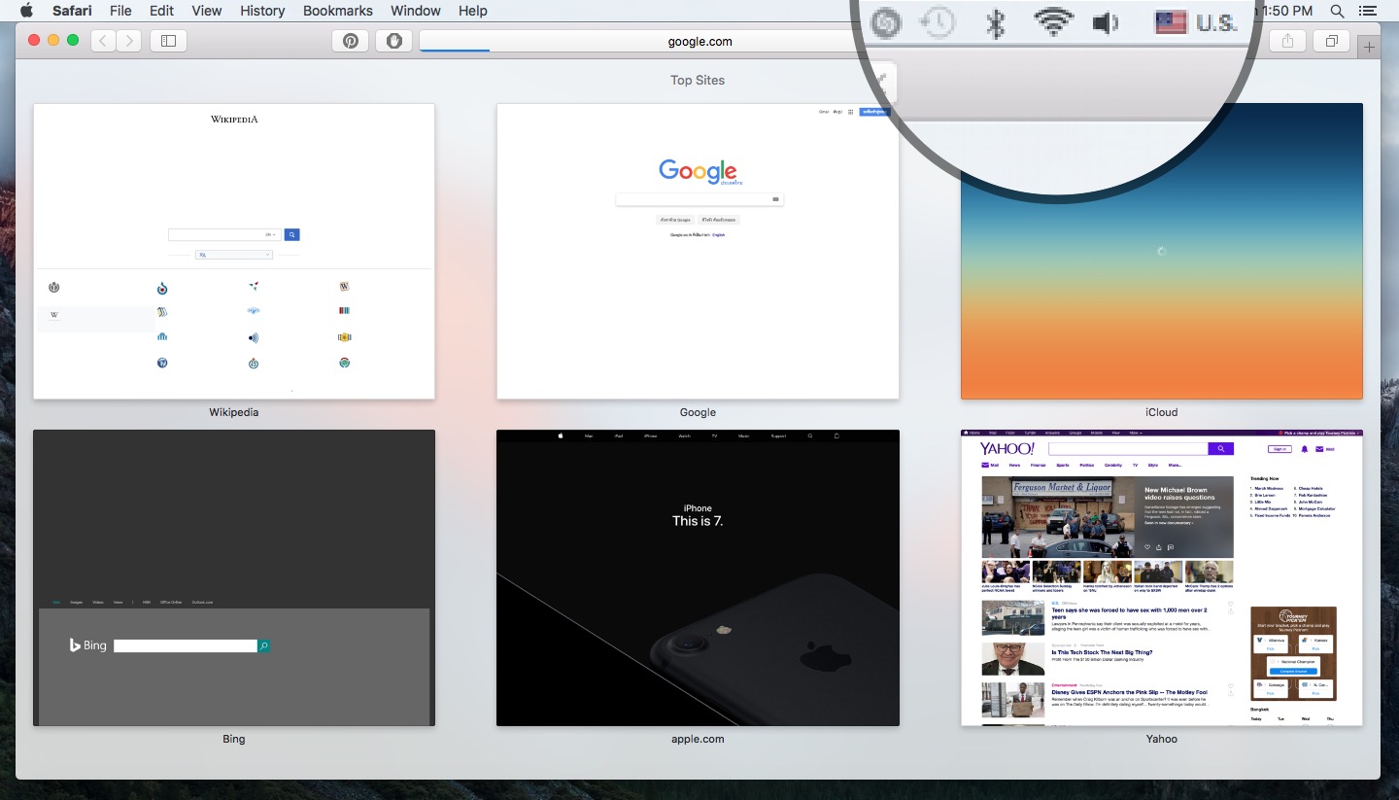Viewport: 1399px width, 800px height.
Task: Open the iCloud top site thumbnail
Action: tap(1162, 252)
